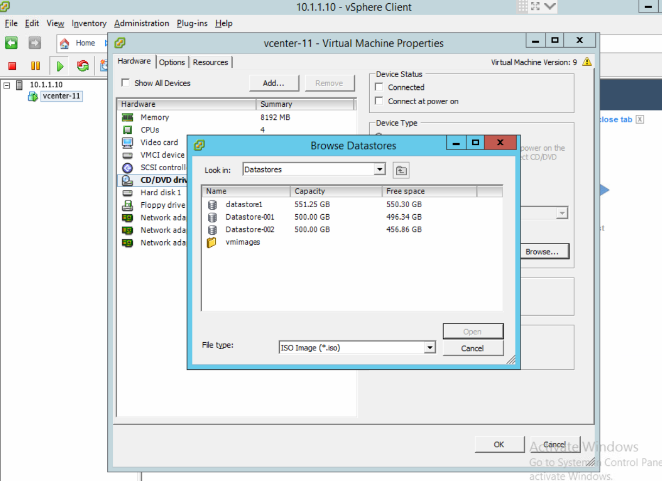The width and height of the screenshot is (662, 481).
Task: Open the Plug-ins menu
Action: [192, 23]
